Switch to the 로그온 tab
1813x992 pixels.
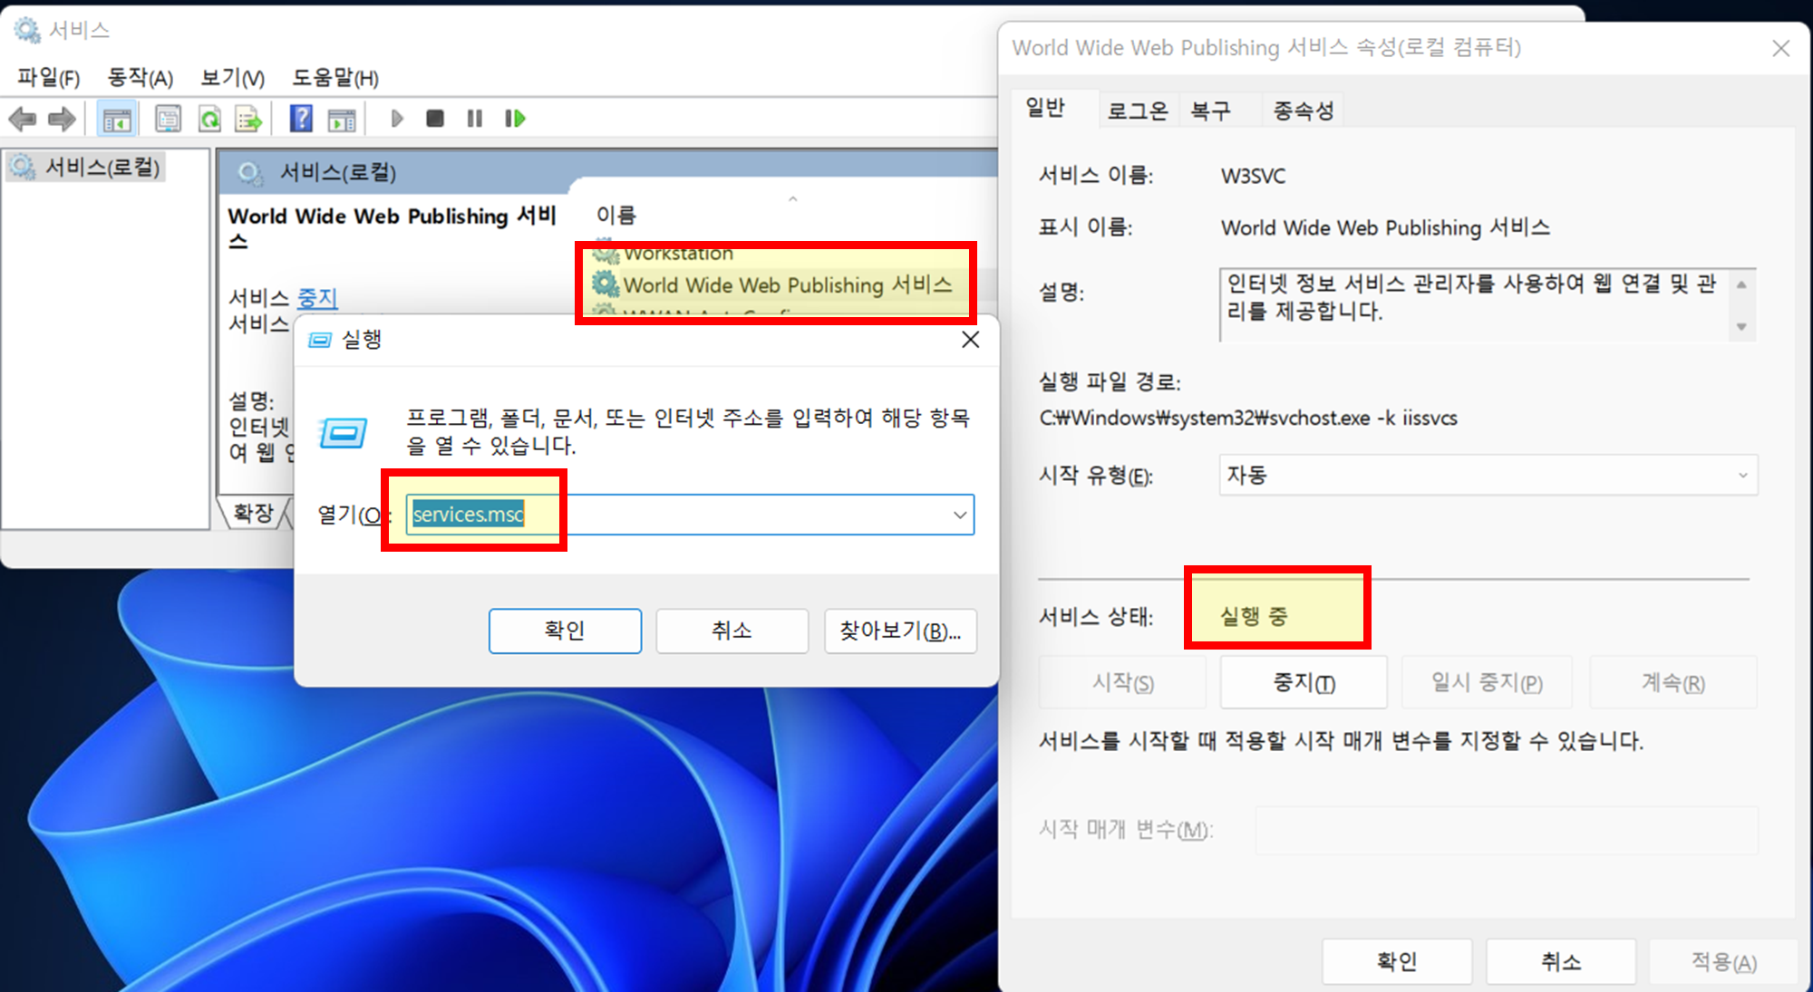click(x=1138, y=111)
